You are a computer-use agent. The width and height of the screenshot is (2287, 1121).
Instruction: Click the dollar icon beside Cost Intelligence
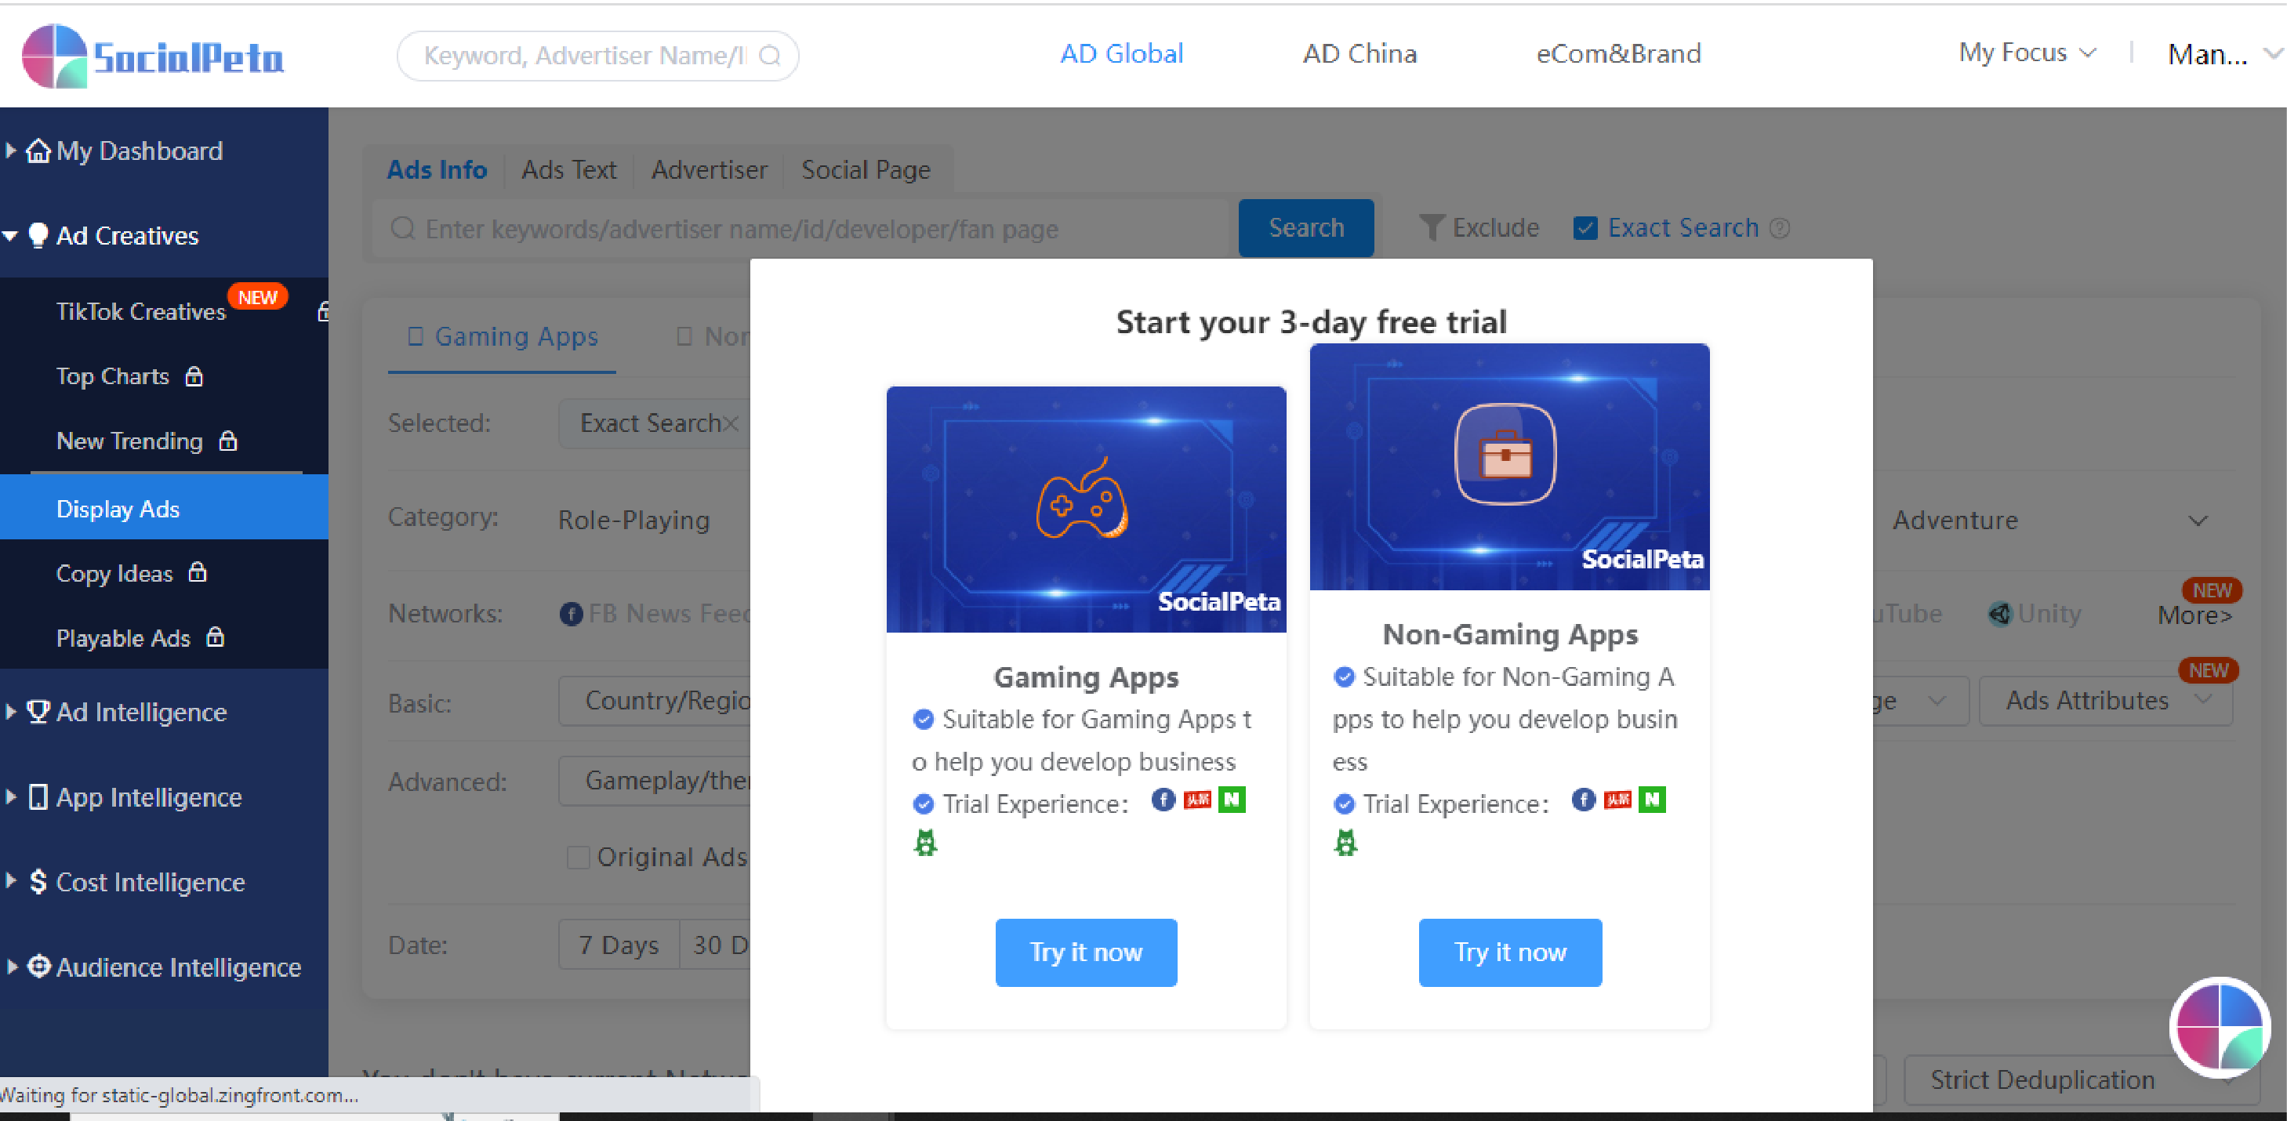pyautogui.click(x=38, y=881)
